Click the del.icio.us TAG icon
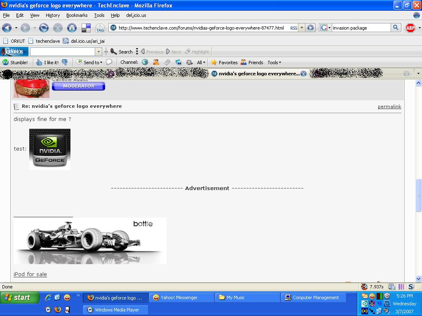Viewport: 422px width, 316px height. pyautogui.click(x=100, y=28)
